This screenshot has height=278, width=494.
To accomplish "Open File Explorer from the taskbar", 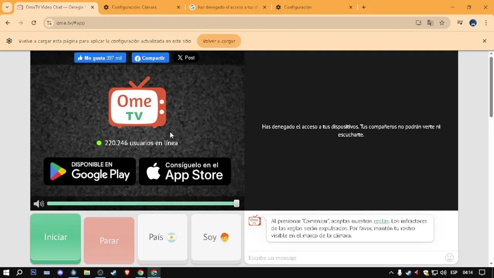I will (x=87, y=273).
